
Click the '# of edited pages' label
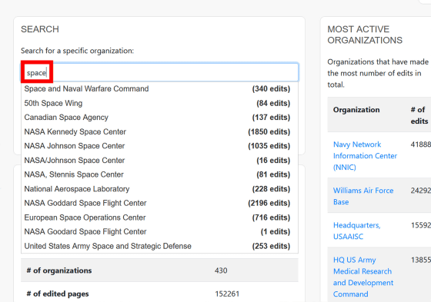58,294
